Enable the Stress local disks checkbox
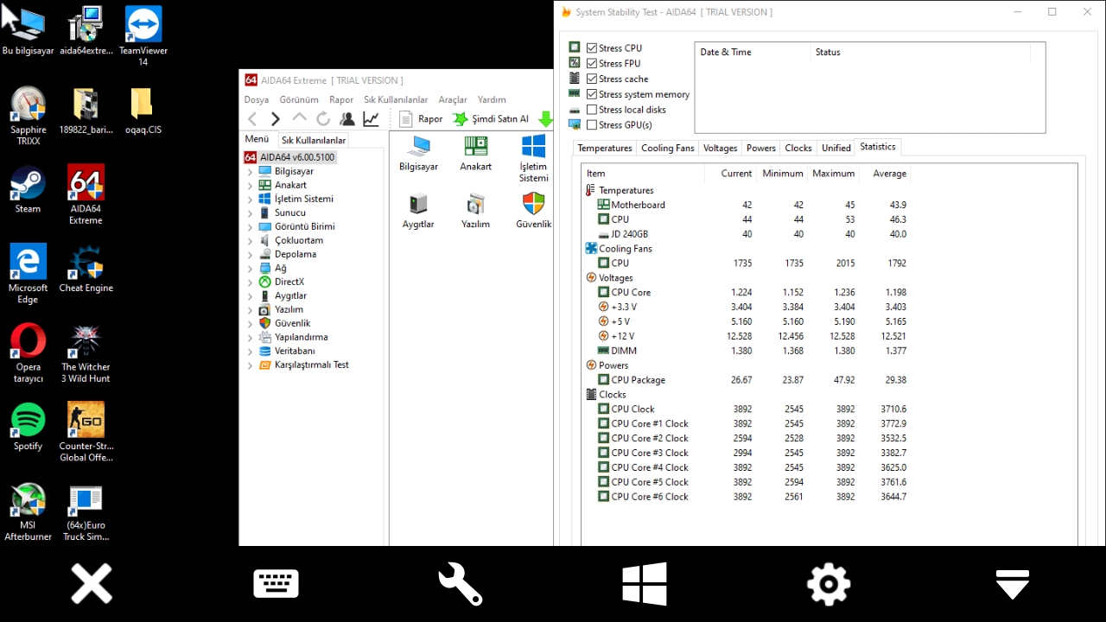 coord(592,110)
